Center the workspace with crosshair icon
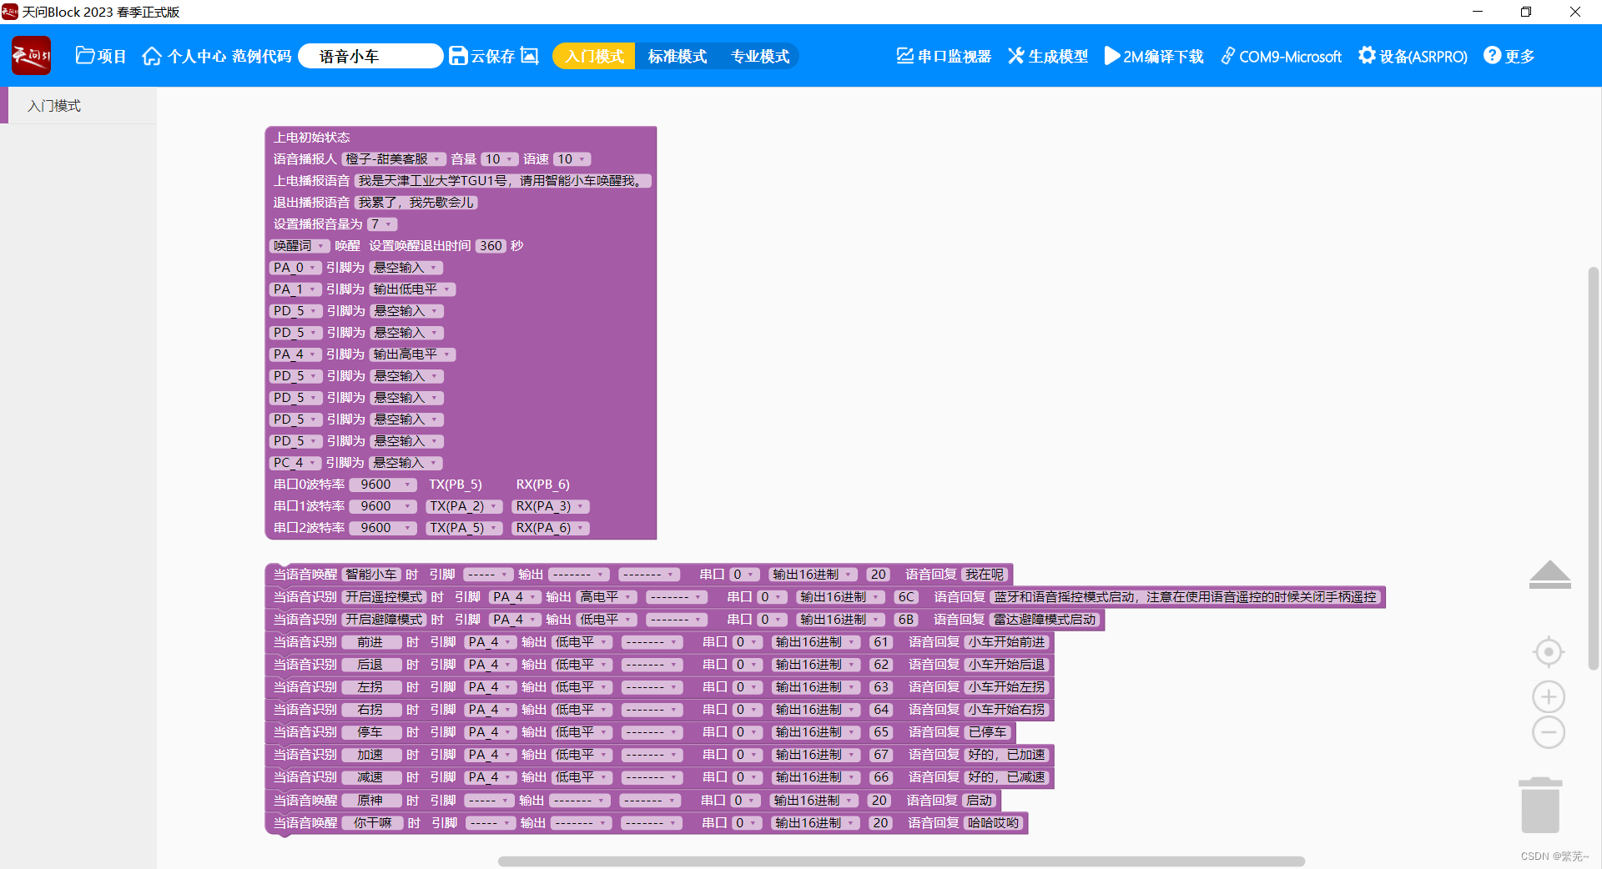This screenshot has height=869, width=1602. pyautogui.click(x=1549, y=651)
